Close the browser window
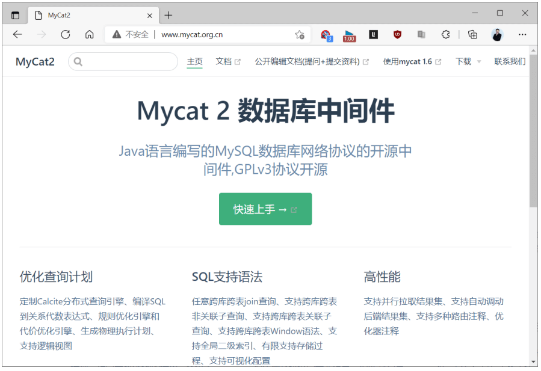Image resolution: width=541 pixels, height=371 pixels. click(525, 13)
